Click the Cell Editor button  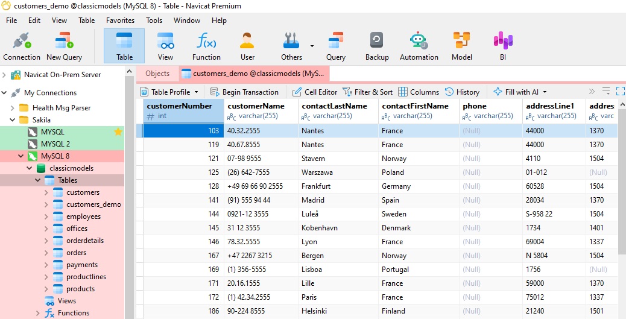[x=315, y=92]
